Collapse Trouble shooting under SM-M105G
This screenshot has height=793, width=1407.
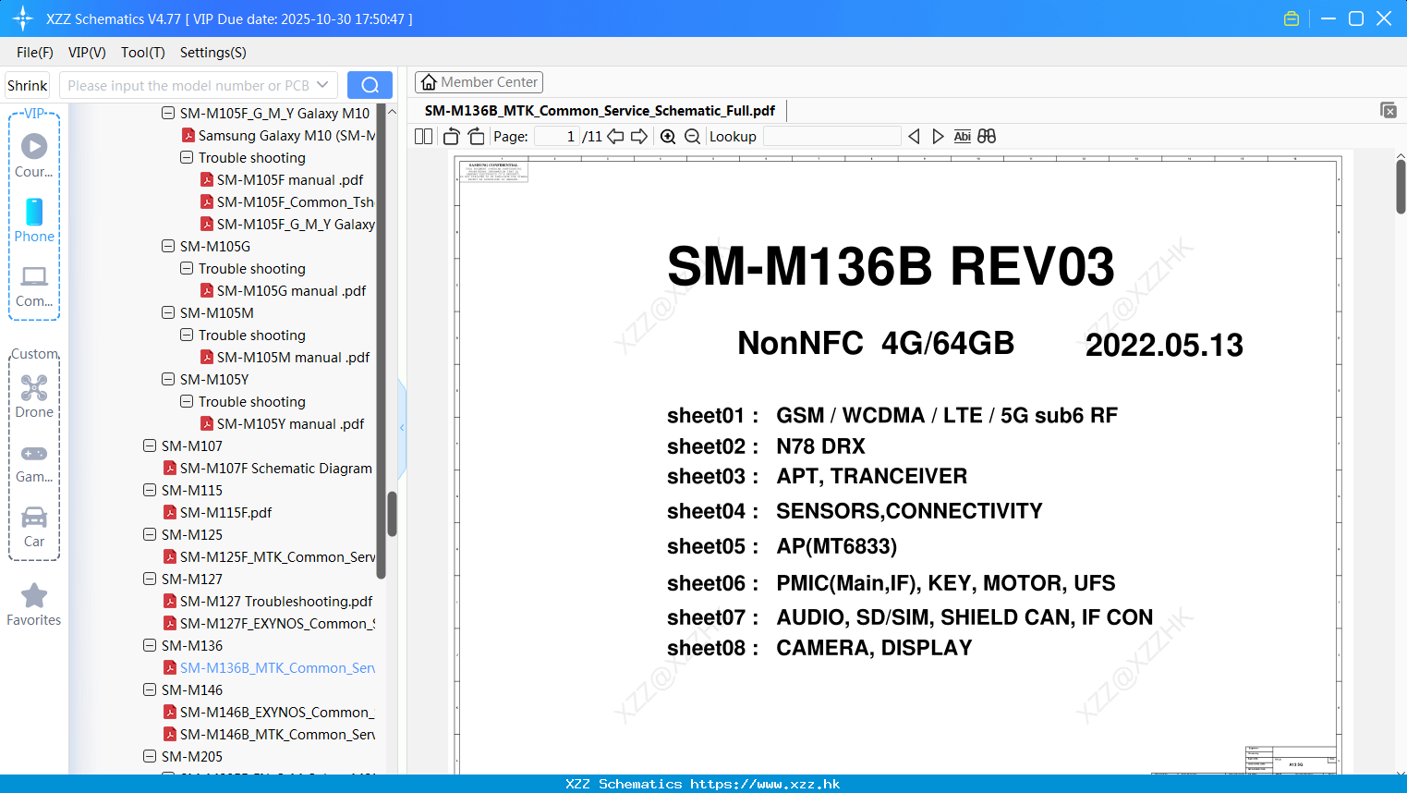pyautogui.click(x=187, y=268)
